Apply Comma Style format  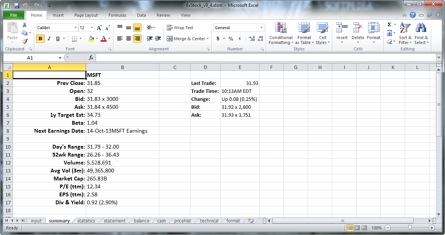(239, 39)
